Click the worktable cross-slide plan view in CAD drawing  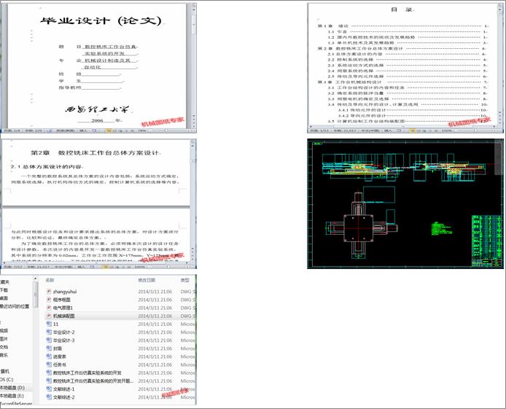tap(362, 226)
